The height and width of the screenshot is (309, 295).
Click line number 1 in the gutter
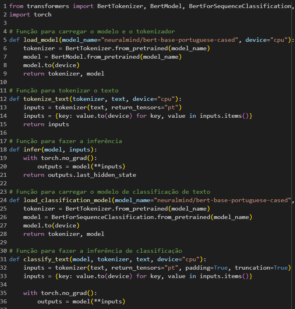coord(5,6)
